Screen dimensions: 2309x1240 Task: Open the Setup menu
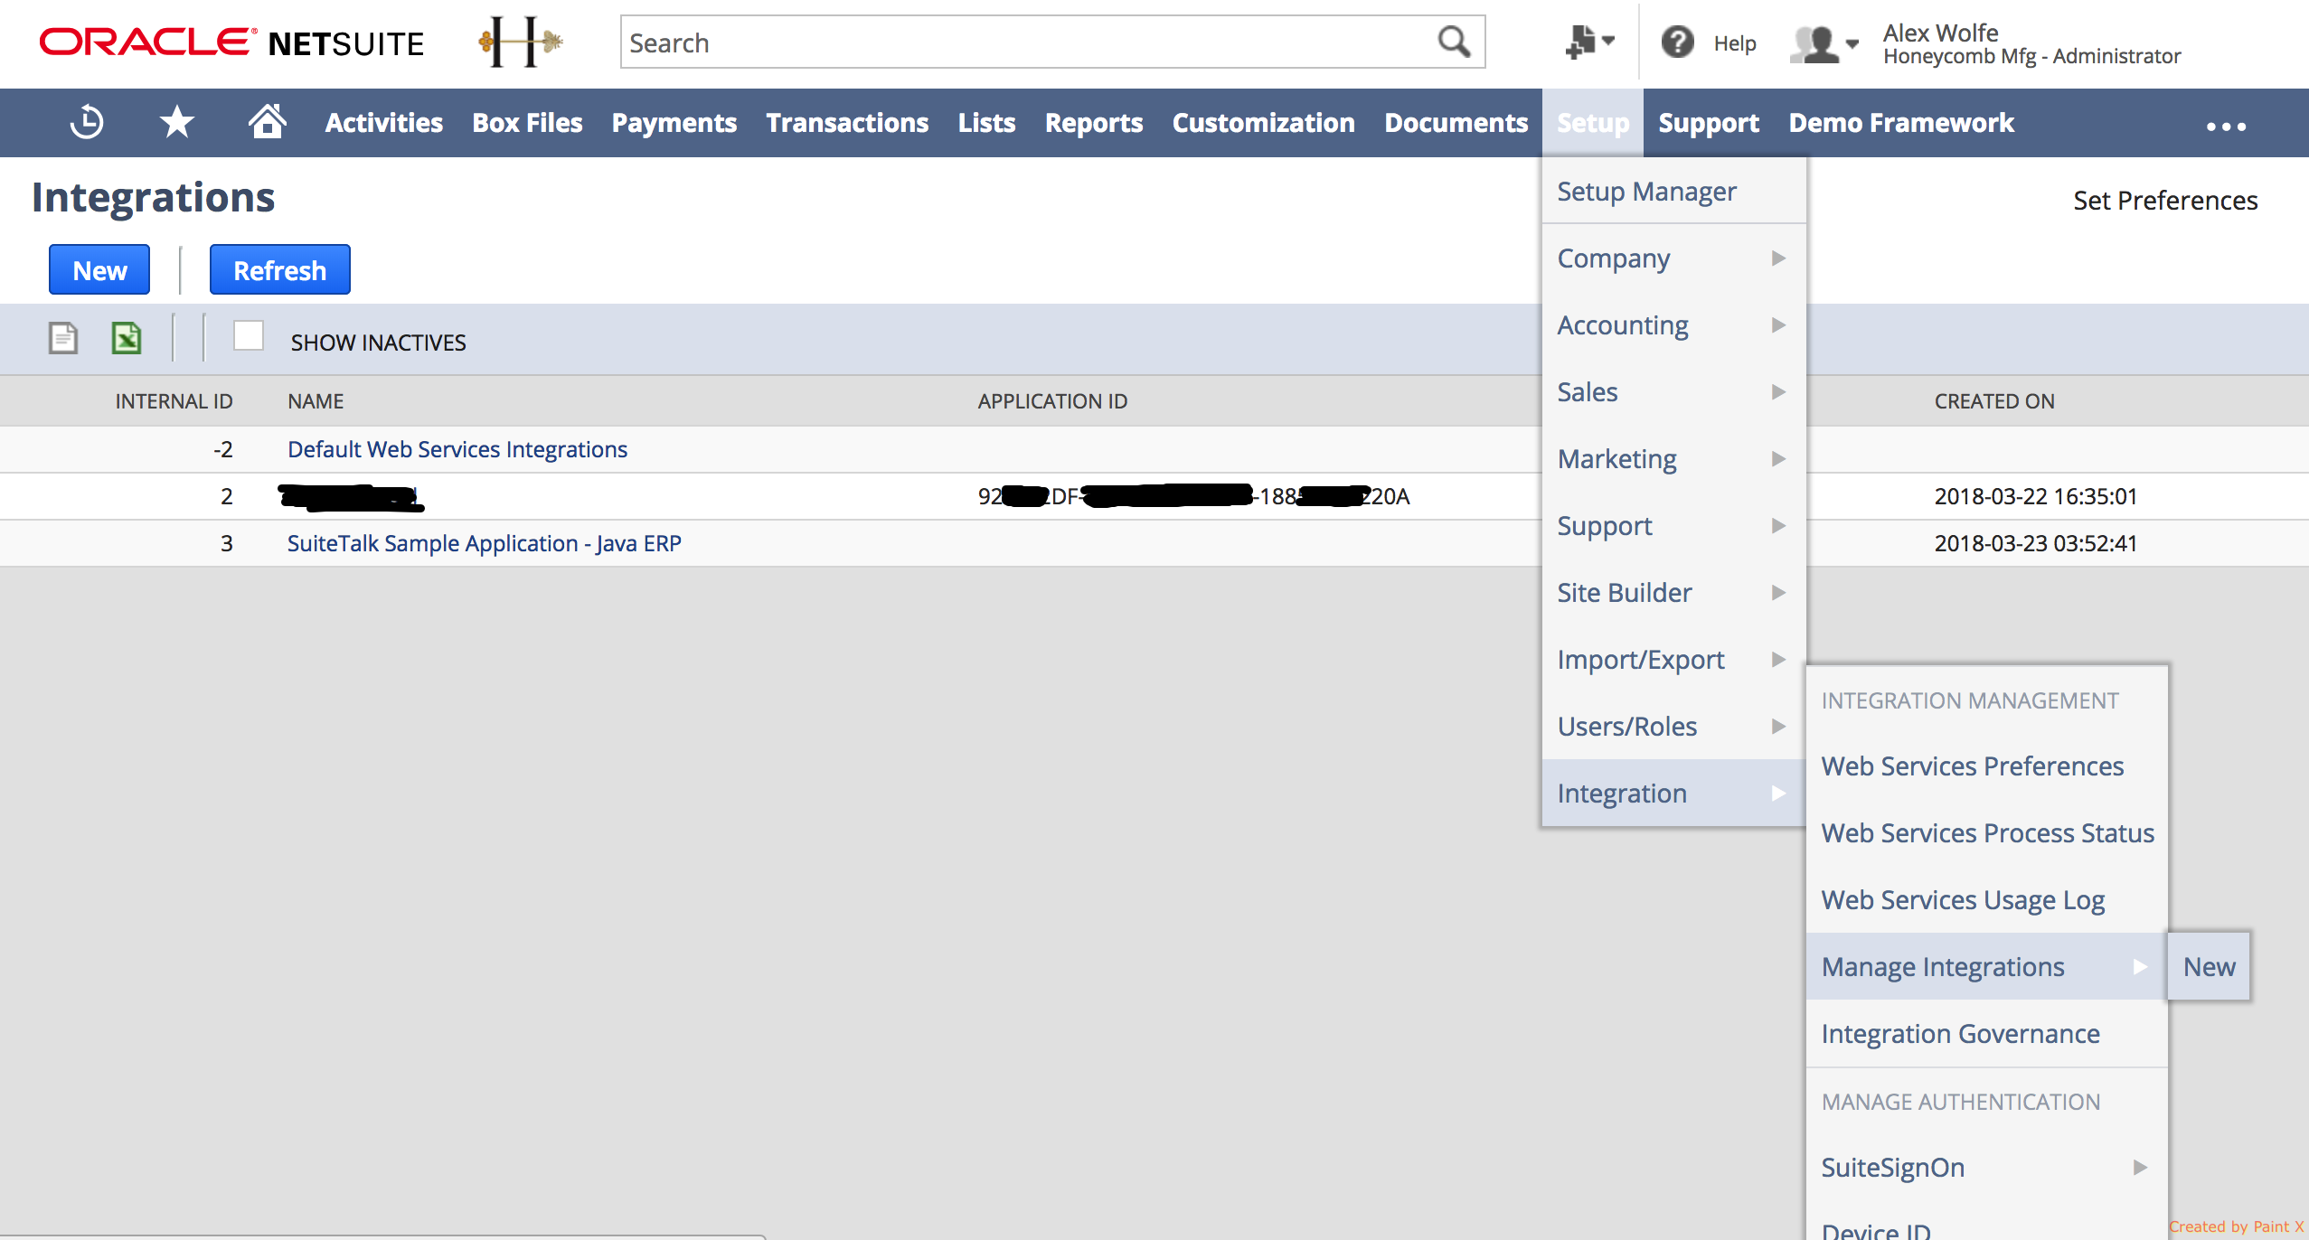click(x=1593, y=123)
